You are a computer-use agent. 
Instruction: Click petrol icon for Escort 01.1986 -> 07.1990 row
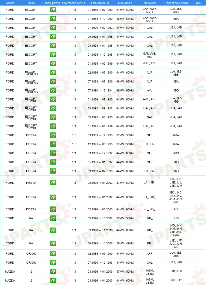(x=53, y=10)
